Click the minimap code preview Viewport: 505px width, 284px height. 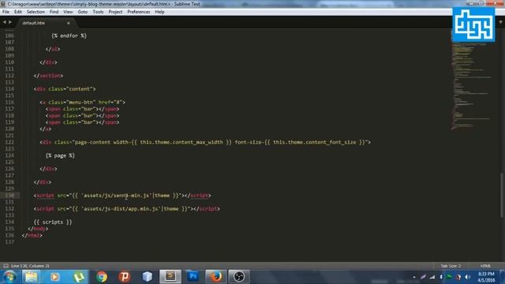click(x=472, y=85)
